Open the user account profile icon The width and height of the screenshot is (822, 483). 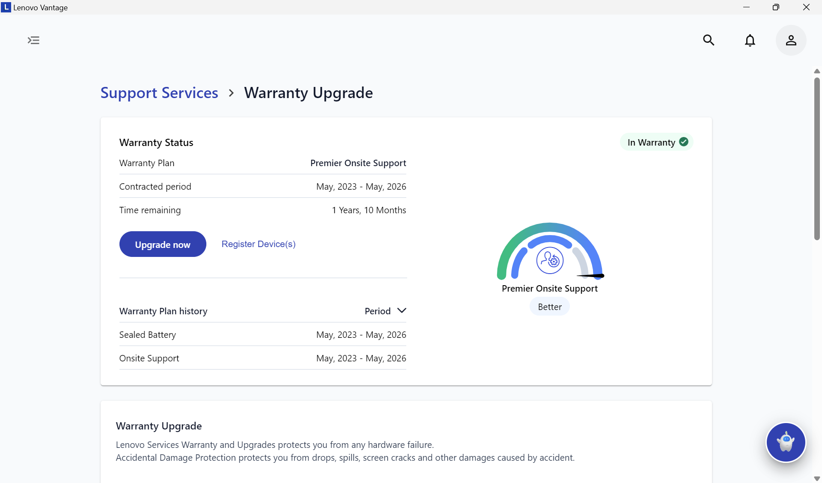coord(791,40)
